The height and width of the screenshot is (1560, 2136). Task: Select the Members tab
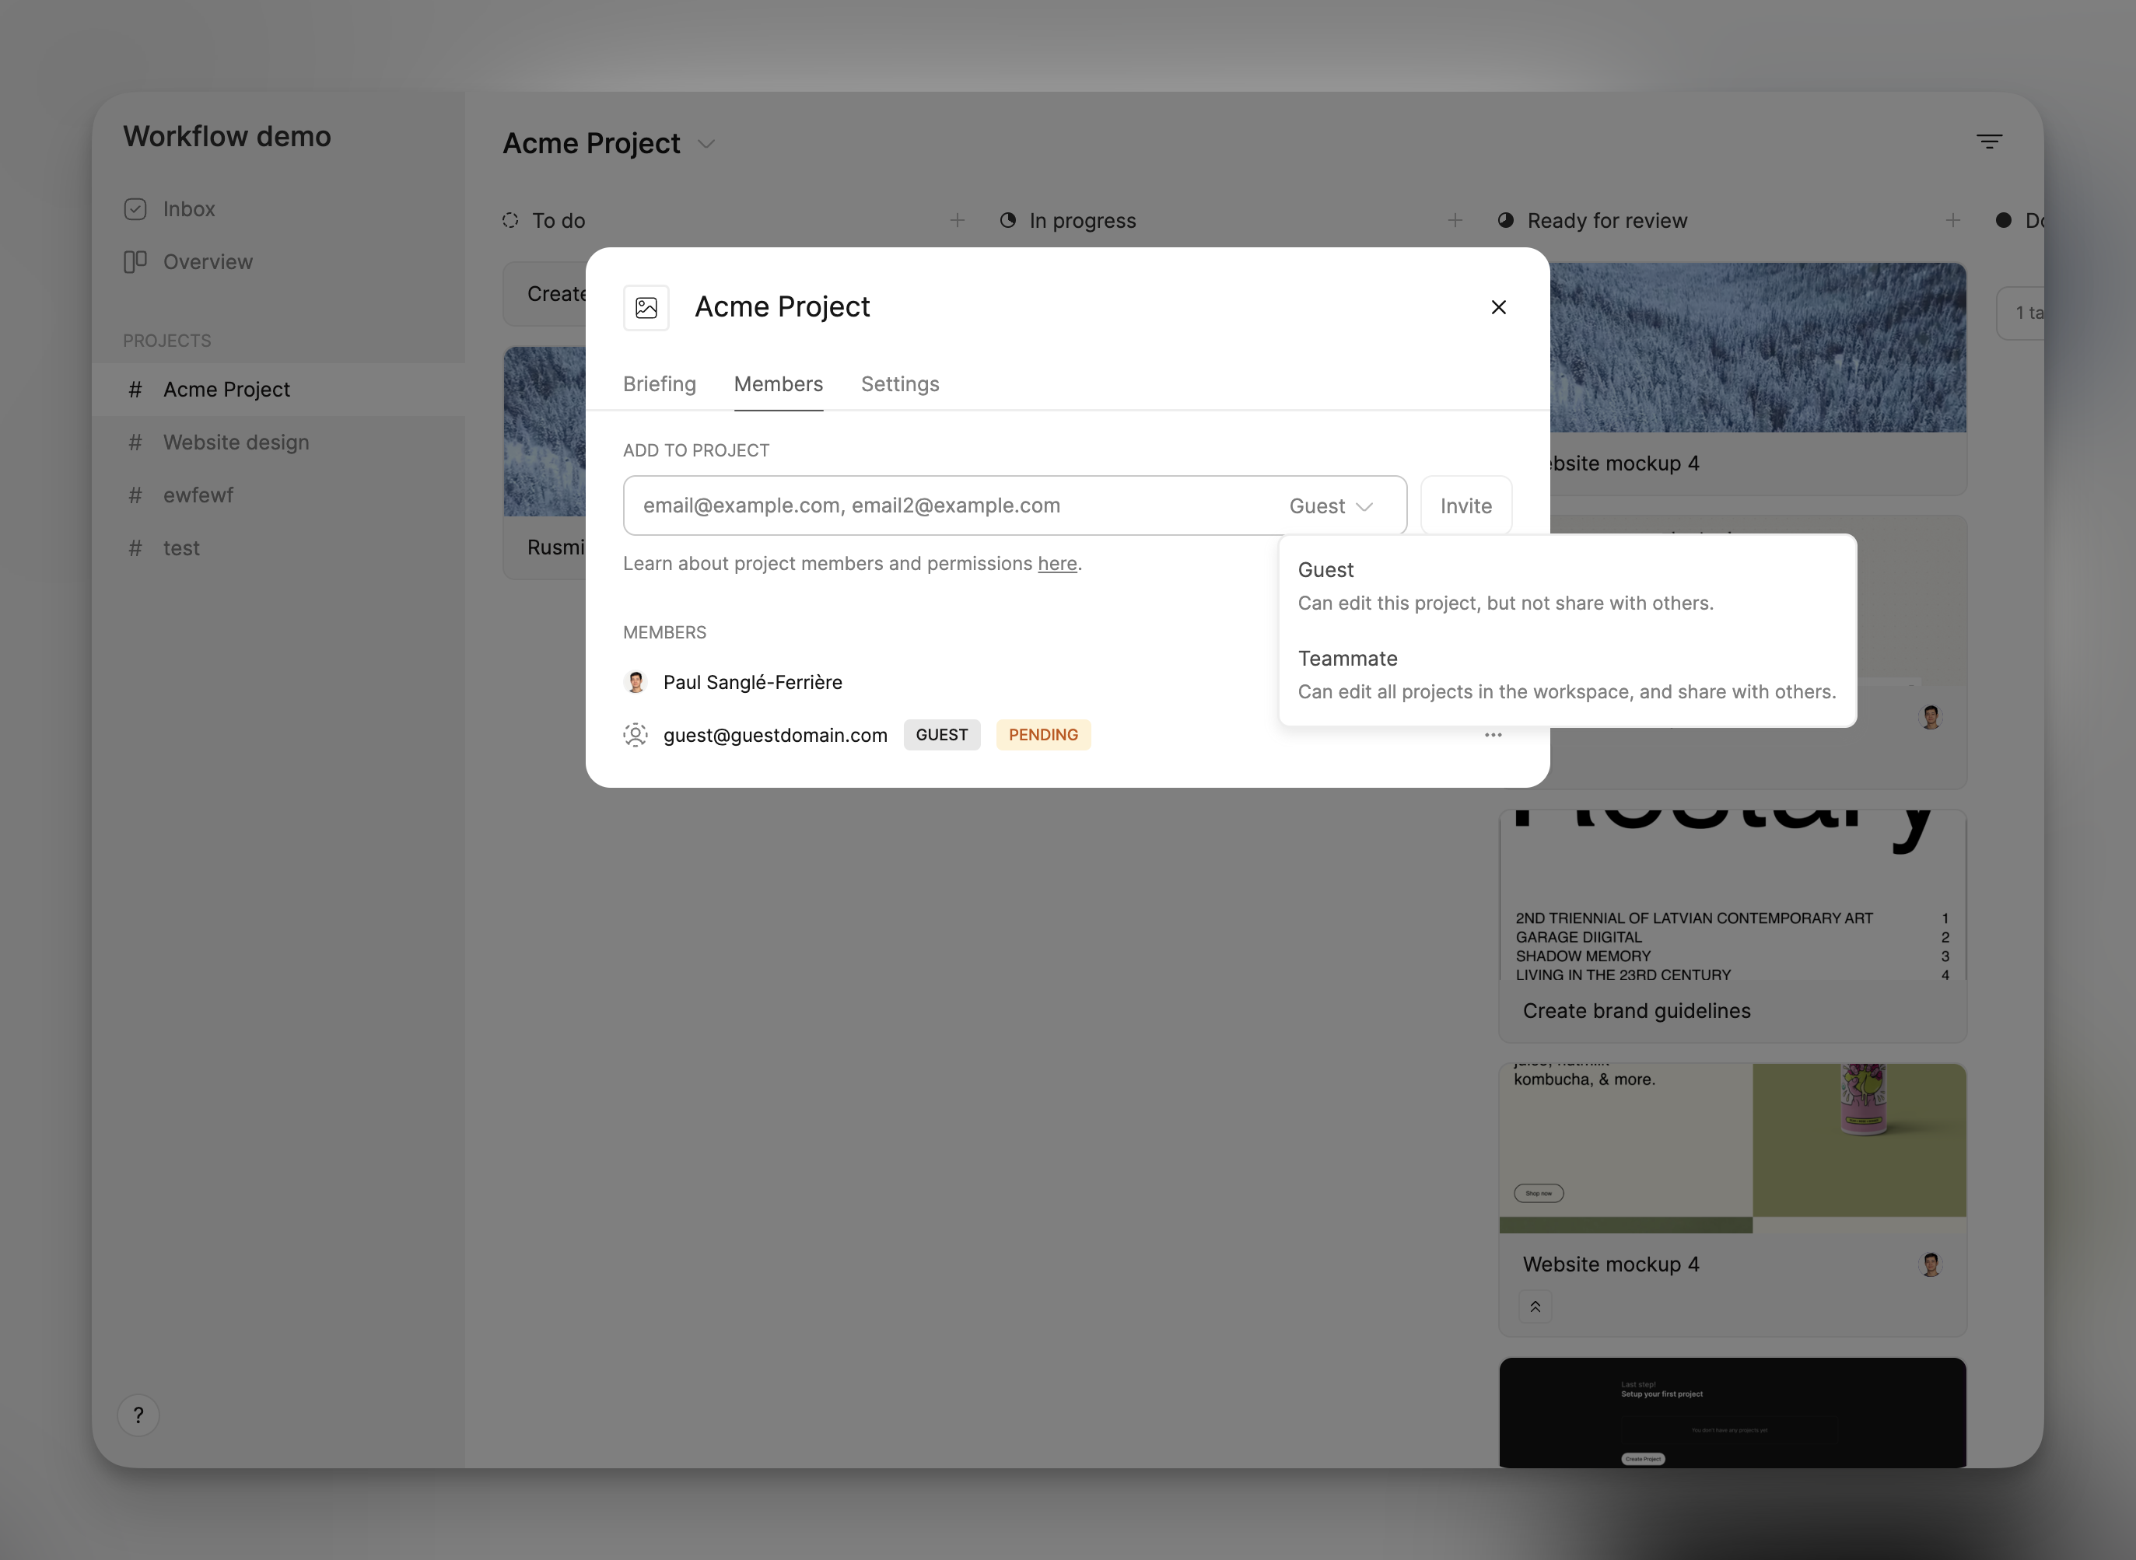(x=778, y=384)
